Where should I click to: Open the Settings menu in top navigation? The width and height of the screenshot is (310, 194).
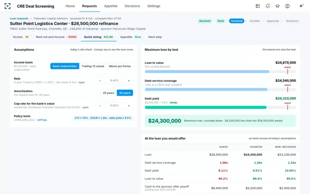point(154,6)
